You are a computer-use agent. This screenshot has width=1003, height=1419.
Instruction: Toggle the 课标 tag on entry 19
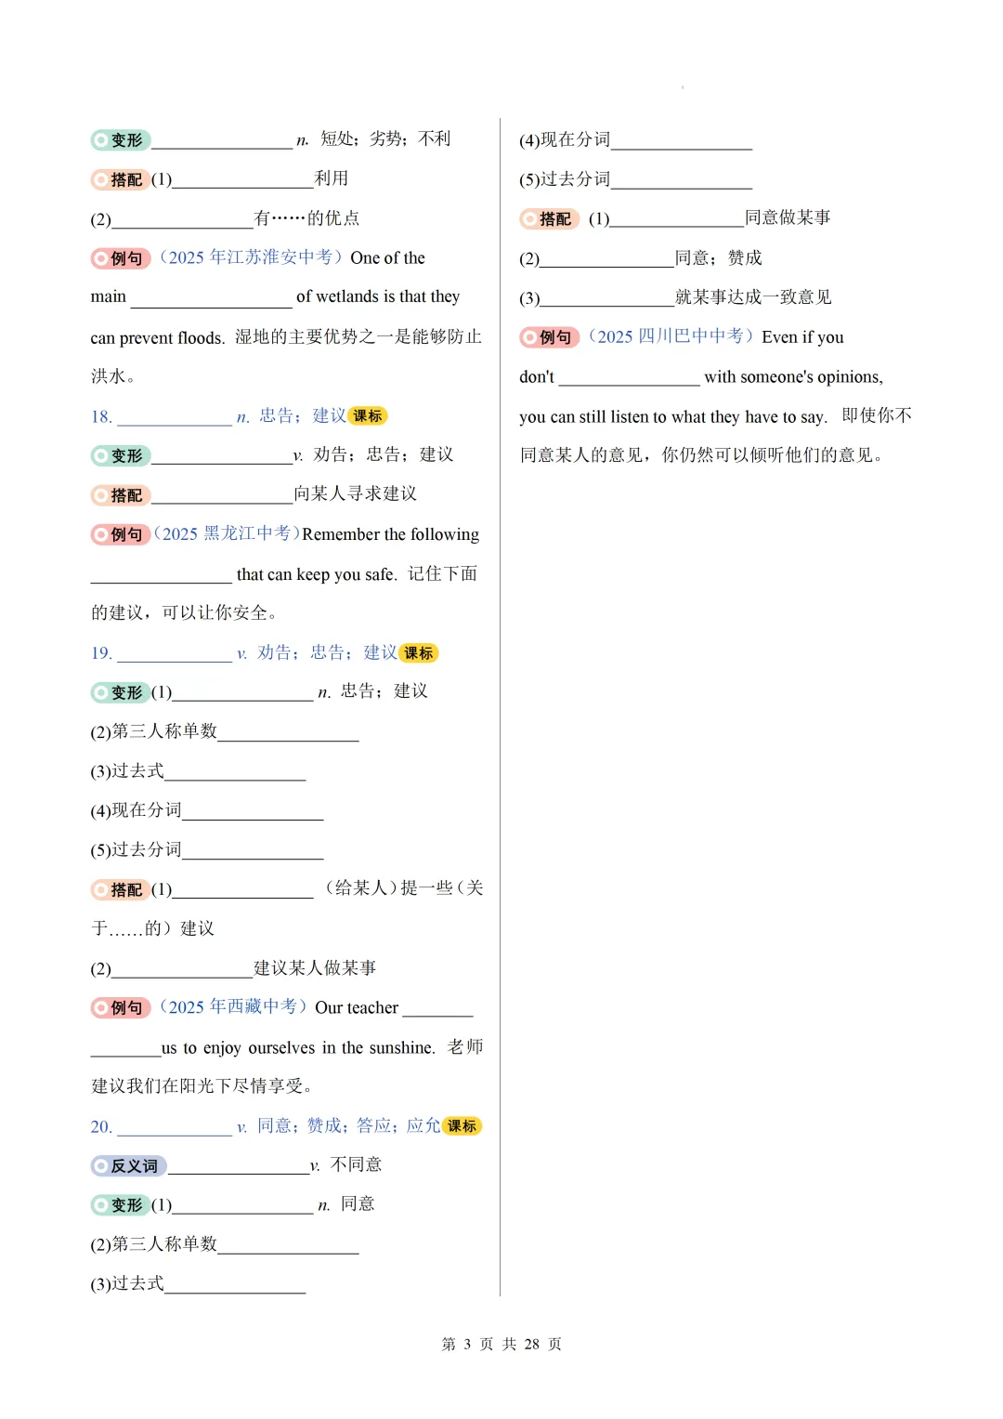point(421,652)
